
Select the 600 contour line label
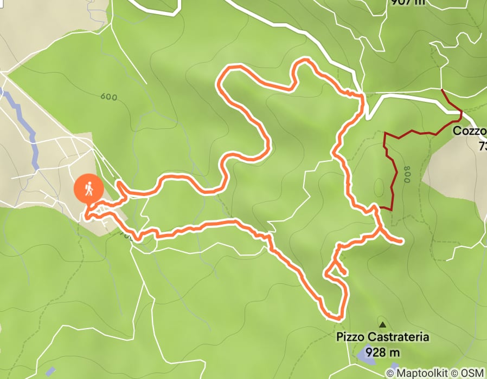coord(109,97)
